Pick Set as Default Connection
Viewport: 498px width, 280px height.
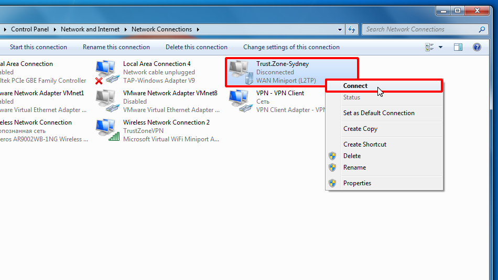[x=378, y=113]
